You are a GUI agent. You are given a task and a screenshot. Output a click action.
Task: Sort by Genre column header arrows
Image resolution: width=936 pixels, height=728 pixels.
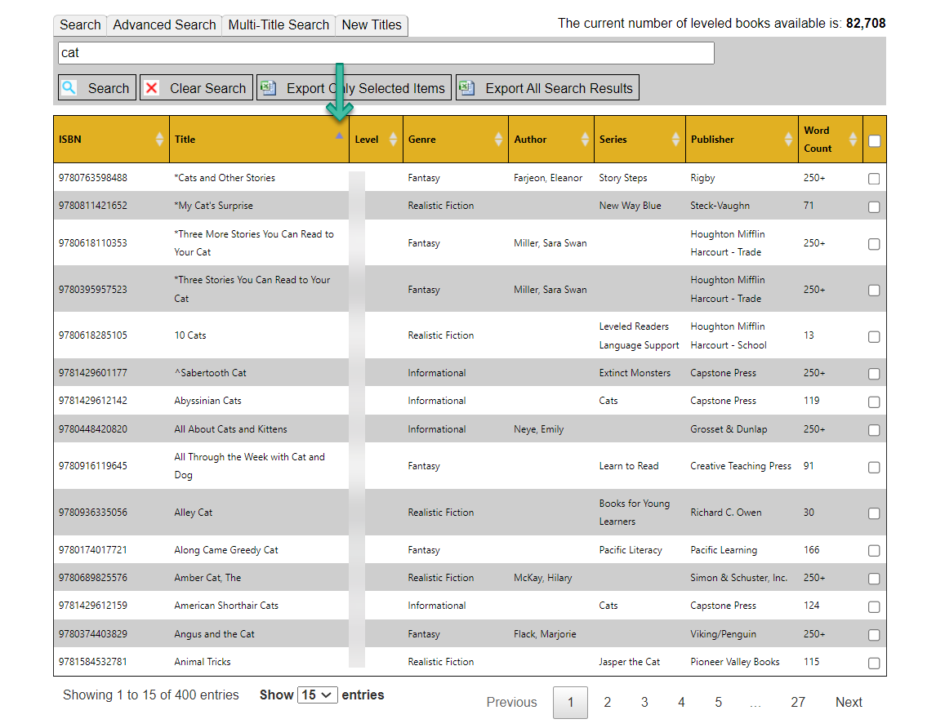click(x=498, y=140)
